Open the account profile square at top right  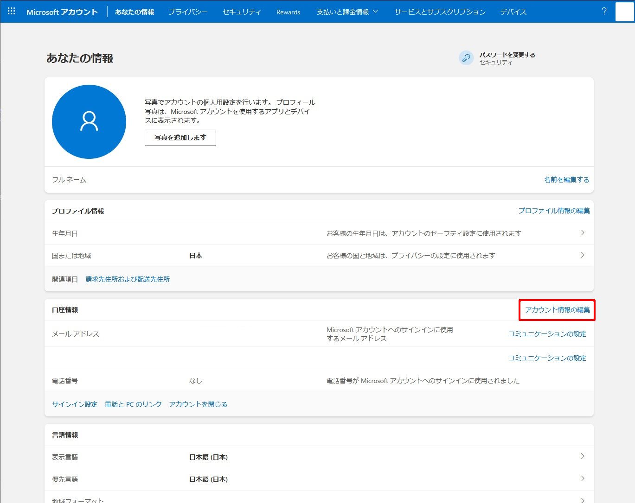tap(624, 12)
